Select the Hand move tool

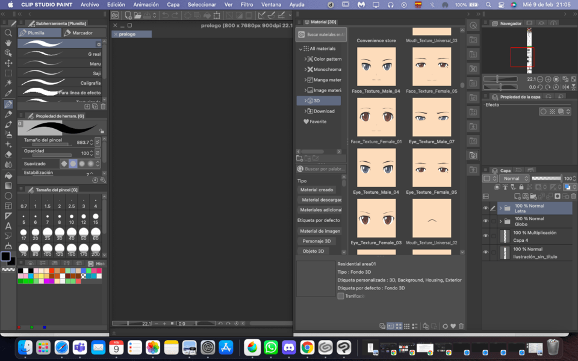tap(8, 43)
